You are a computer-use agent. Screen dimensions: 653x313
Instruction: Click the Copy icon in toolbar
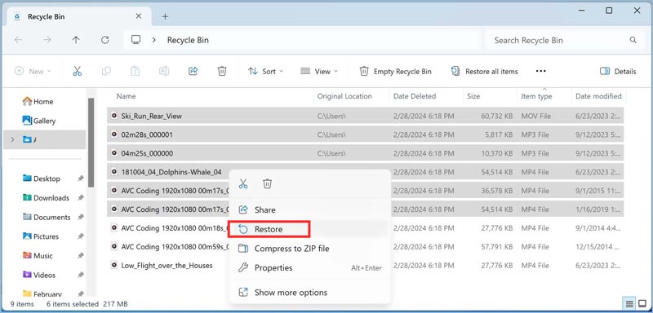106,71
